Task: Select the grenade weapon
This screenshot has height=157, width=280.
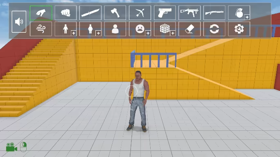Action: [x=239, y=13]
